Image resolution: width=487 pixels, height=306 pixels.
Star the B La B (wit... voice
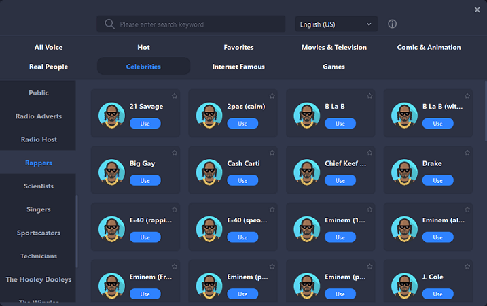click(467, 96)
